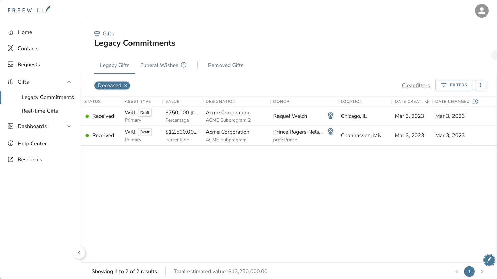
Task: Sort by the DESIGNATION column header
Action: pos(221,101)
